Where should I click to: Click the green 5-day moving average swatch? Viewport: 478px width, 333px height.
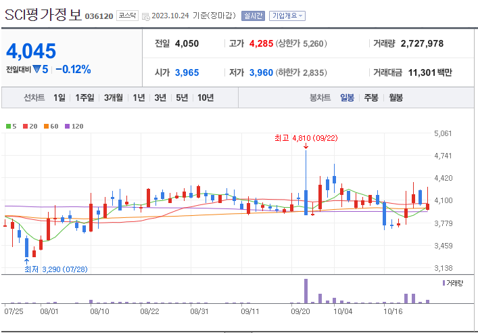coord(8,127)
